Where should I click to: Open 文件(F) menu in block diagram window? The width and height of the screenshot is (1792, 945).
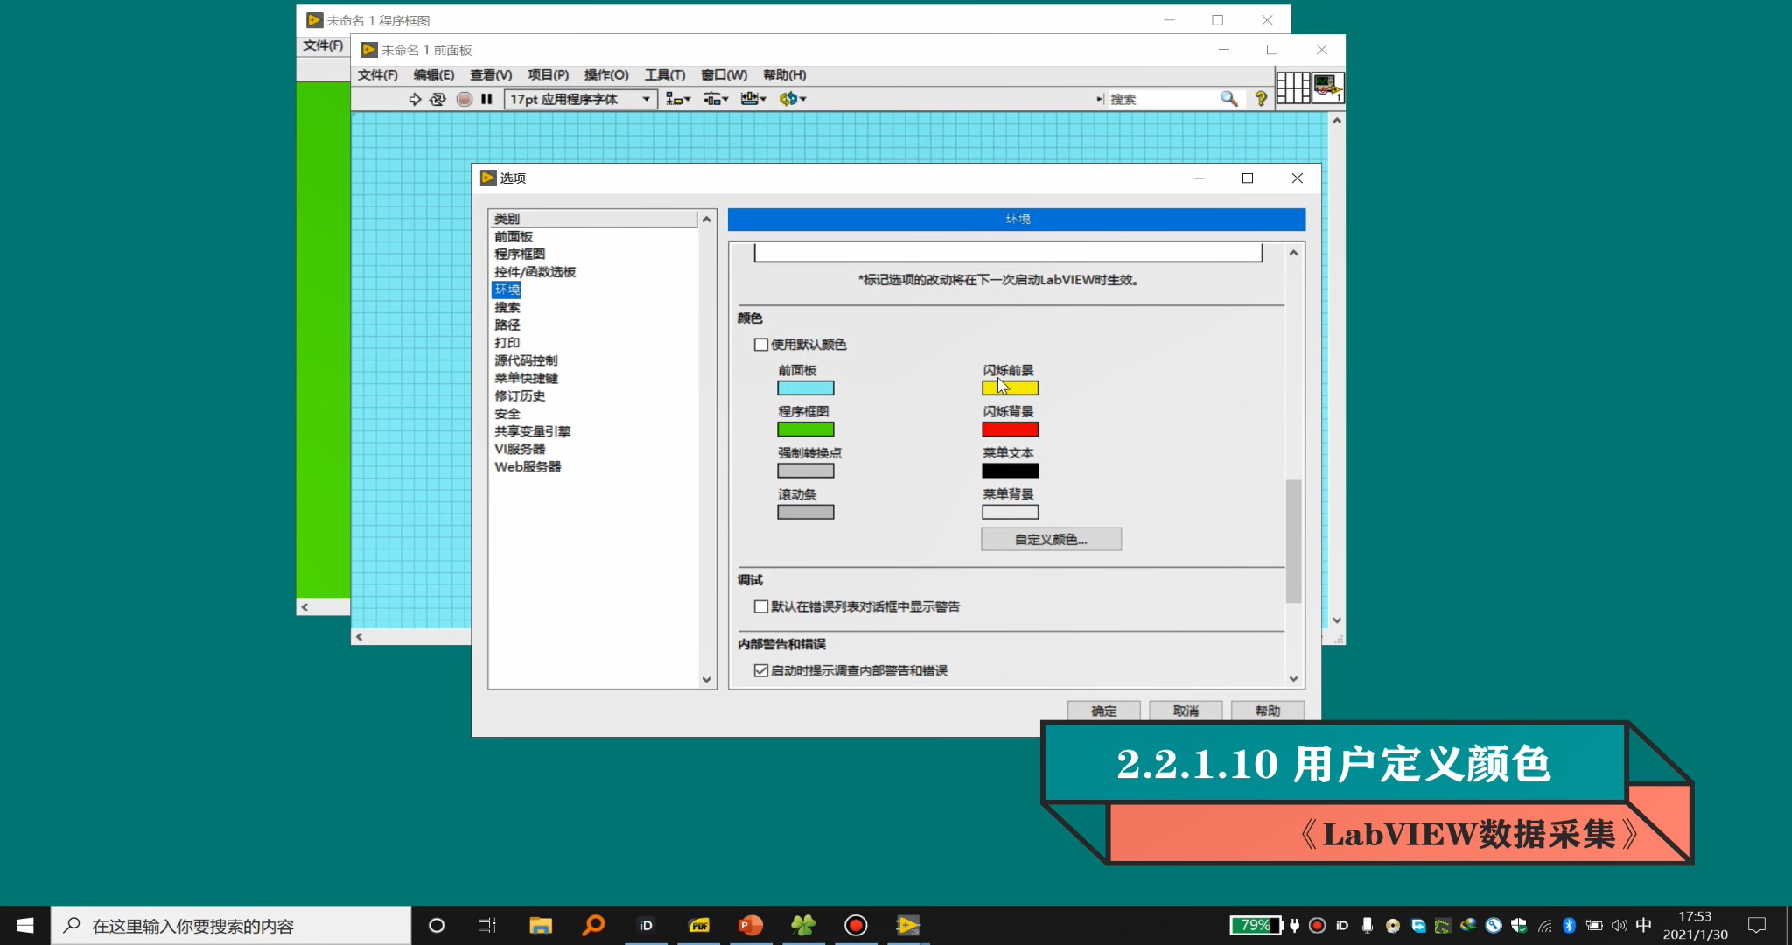click(323, 45)
